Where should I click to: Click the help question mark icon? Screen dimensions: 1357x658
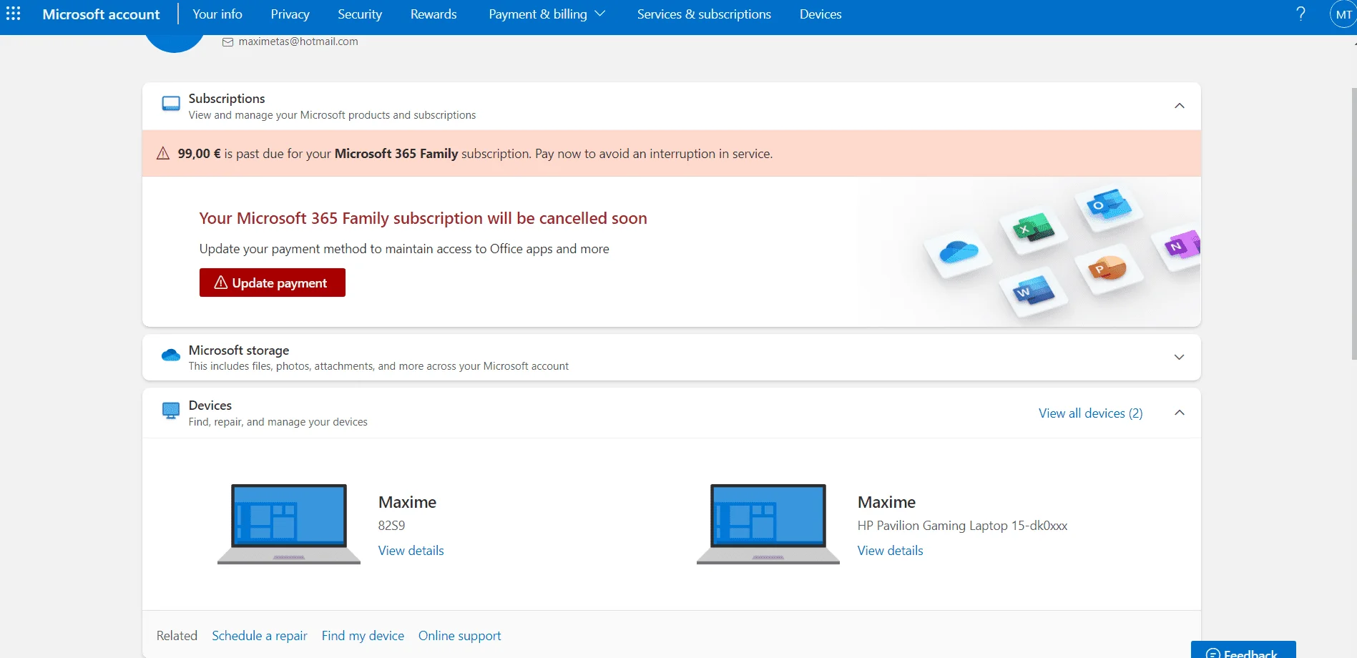[x=1300, y=14]
